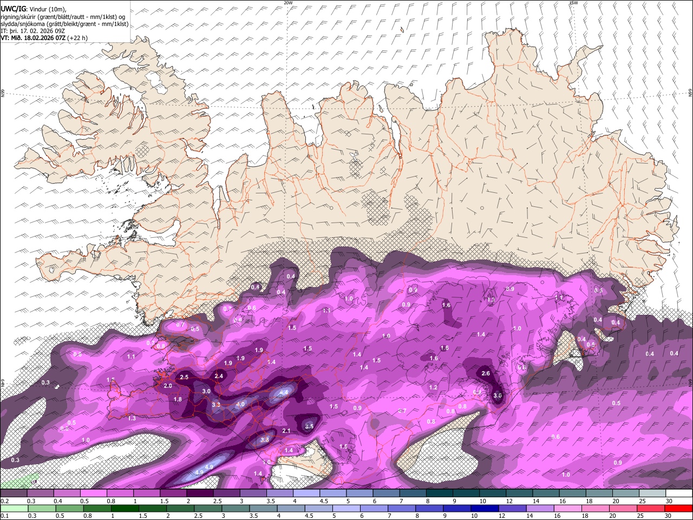The width and height of the screenshot is (693, 520).
Task: Click the 3.8 precipitation value on map
Action: 264,440
